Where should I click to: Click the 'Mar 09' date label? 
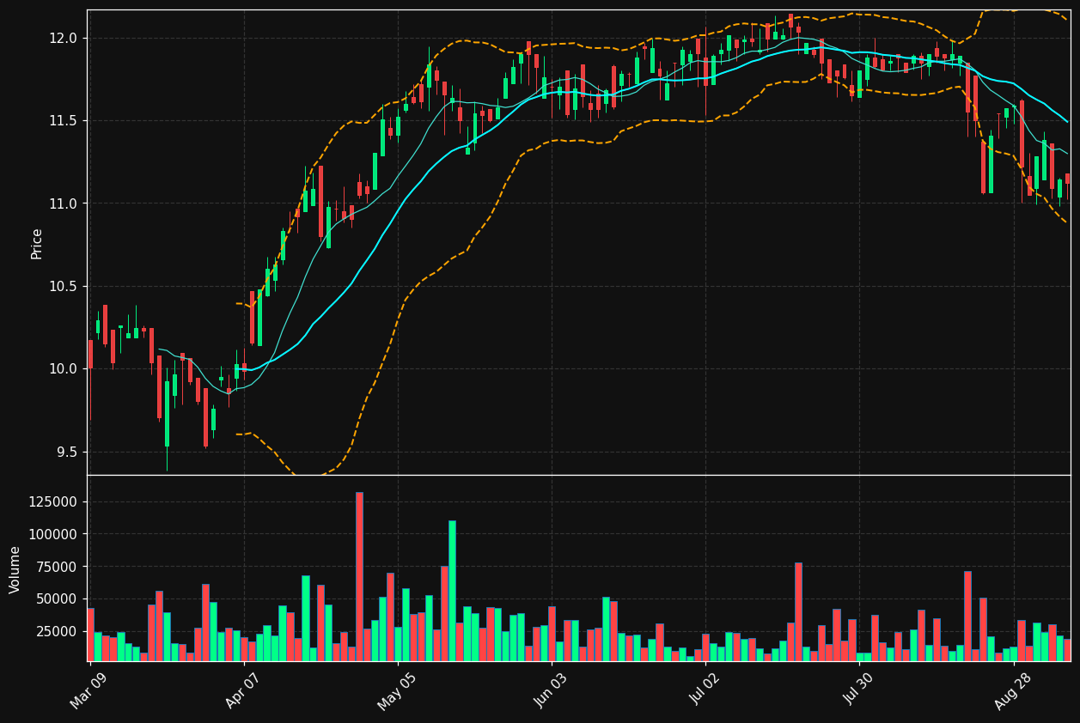click(88, 690)
